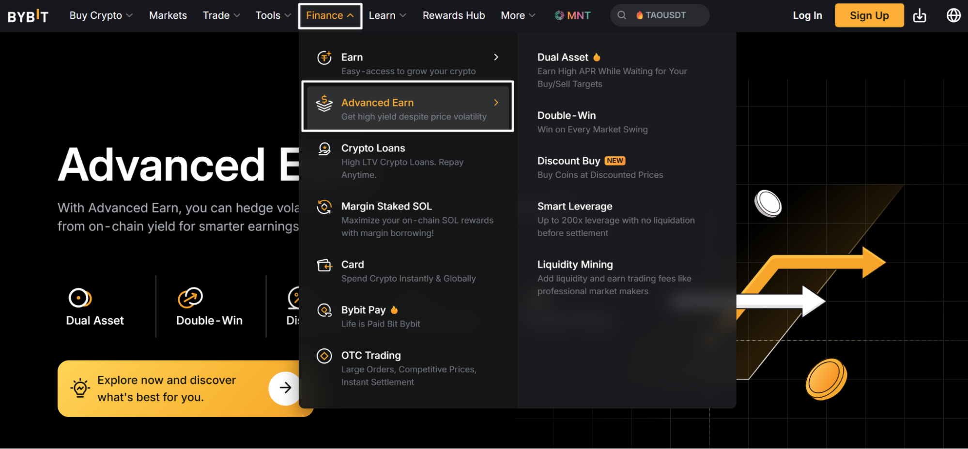This screenshot has height=449, width=968.
Task: Click the Margin Staked SOL icon
Action: tap(324, 207)
